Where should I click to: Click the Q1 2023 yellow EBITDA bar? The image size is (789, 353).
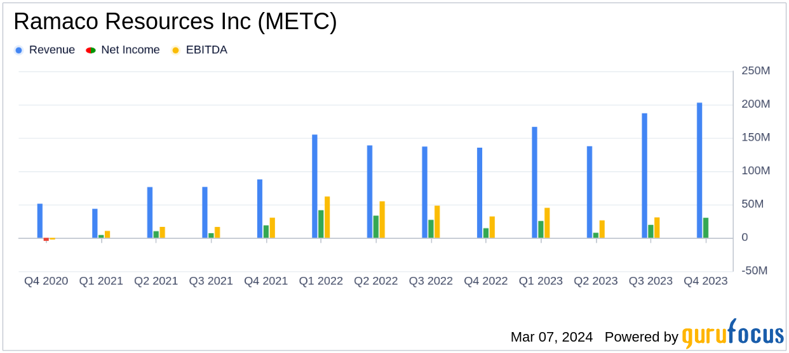(x=547, y=223)
